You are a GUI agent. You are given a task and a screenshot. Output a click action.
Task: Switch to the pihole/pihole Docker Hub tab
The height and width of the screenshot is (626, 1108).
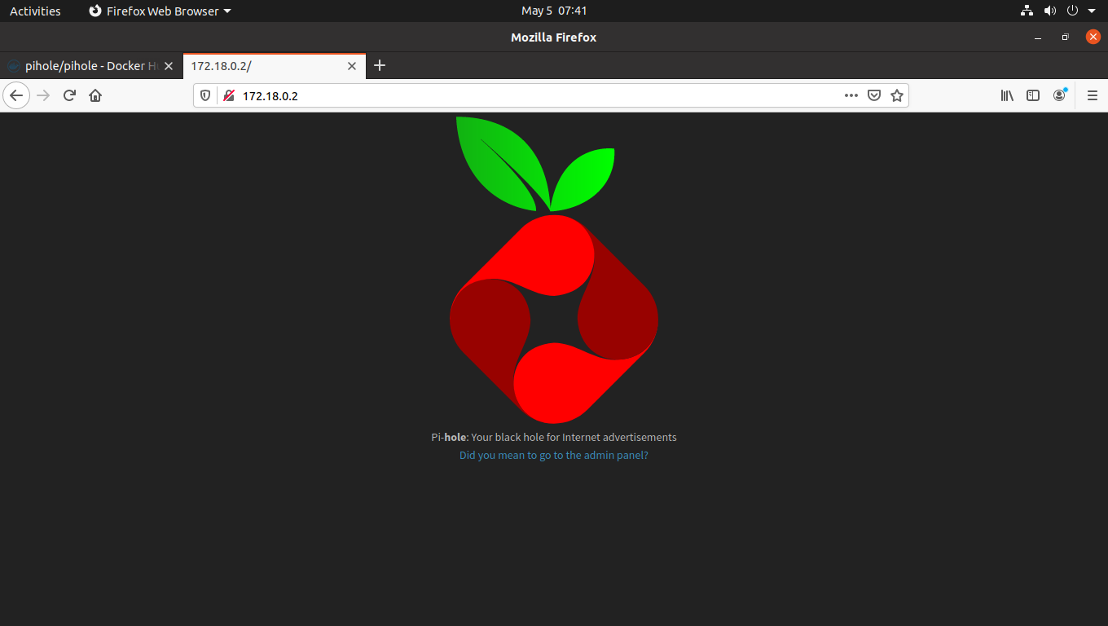click(x=84, y=66)
